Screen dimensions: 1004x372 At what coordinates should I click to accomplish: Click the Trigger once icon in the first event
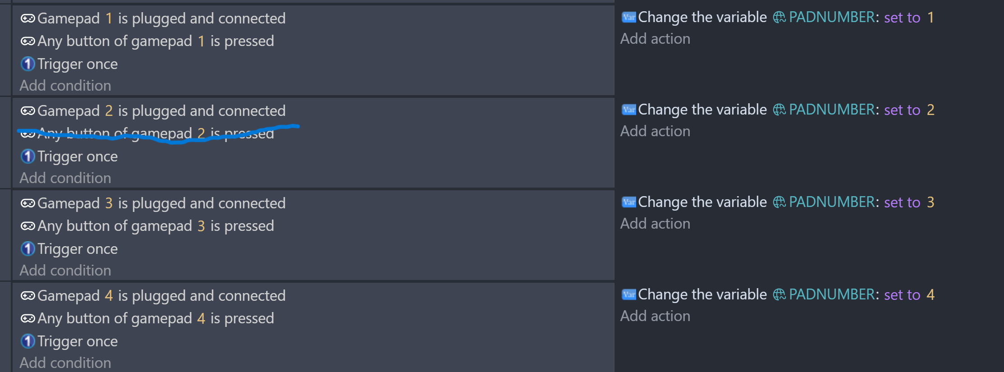[x=28, y=64]
